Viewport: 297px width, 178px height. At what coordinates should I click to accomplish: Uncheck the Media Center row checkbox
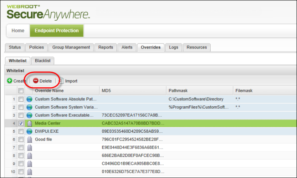click(21, 123)
